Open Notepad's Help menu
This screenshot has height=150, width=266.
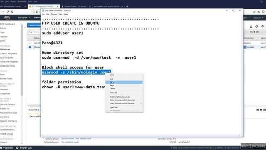(66, 14)
